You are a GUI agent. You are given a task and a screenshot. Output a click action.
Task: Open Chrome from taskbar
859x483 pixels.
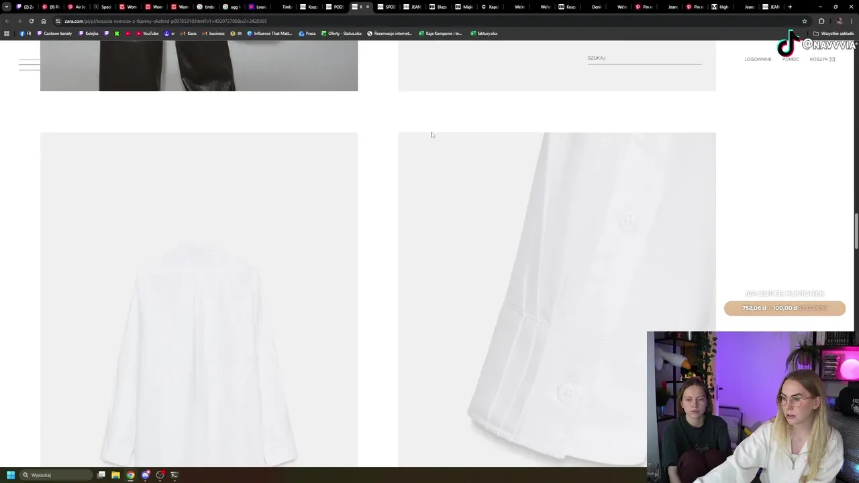[130, 475]
